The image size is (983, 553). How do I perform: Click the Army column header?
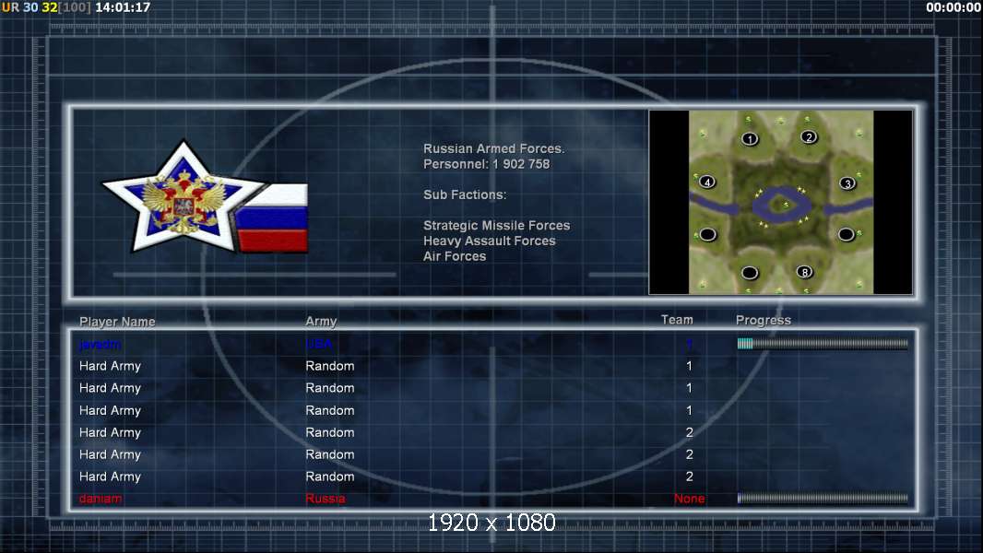pyautogui.click(x=321, y=321)
